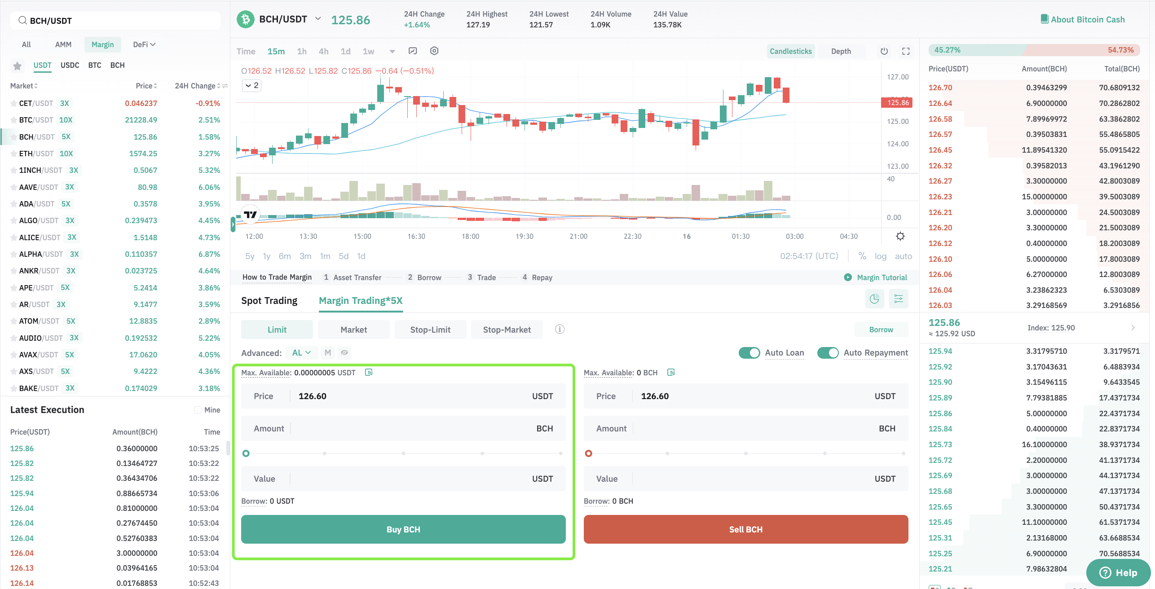Screen dimensions: 1155x589
Task: Open the BCH/USDT pair selector dropdown
Action: (318, 19)
